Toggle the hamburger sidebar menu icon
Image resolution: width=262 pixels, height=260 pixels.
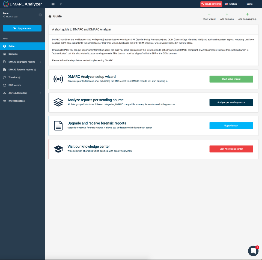point(53,4)
